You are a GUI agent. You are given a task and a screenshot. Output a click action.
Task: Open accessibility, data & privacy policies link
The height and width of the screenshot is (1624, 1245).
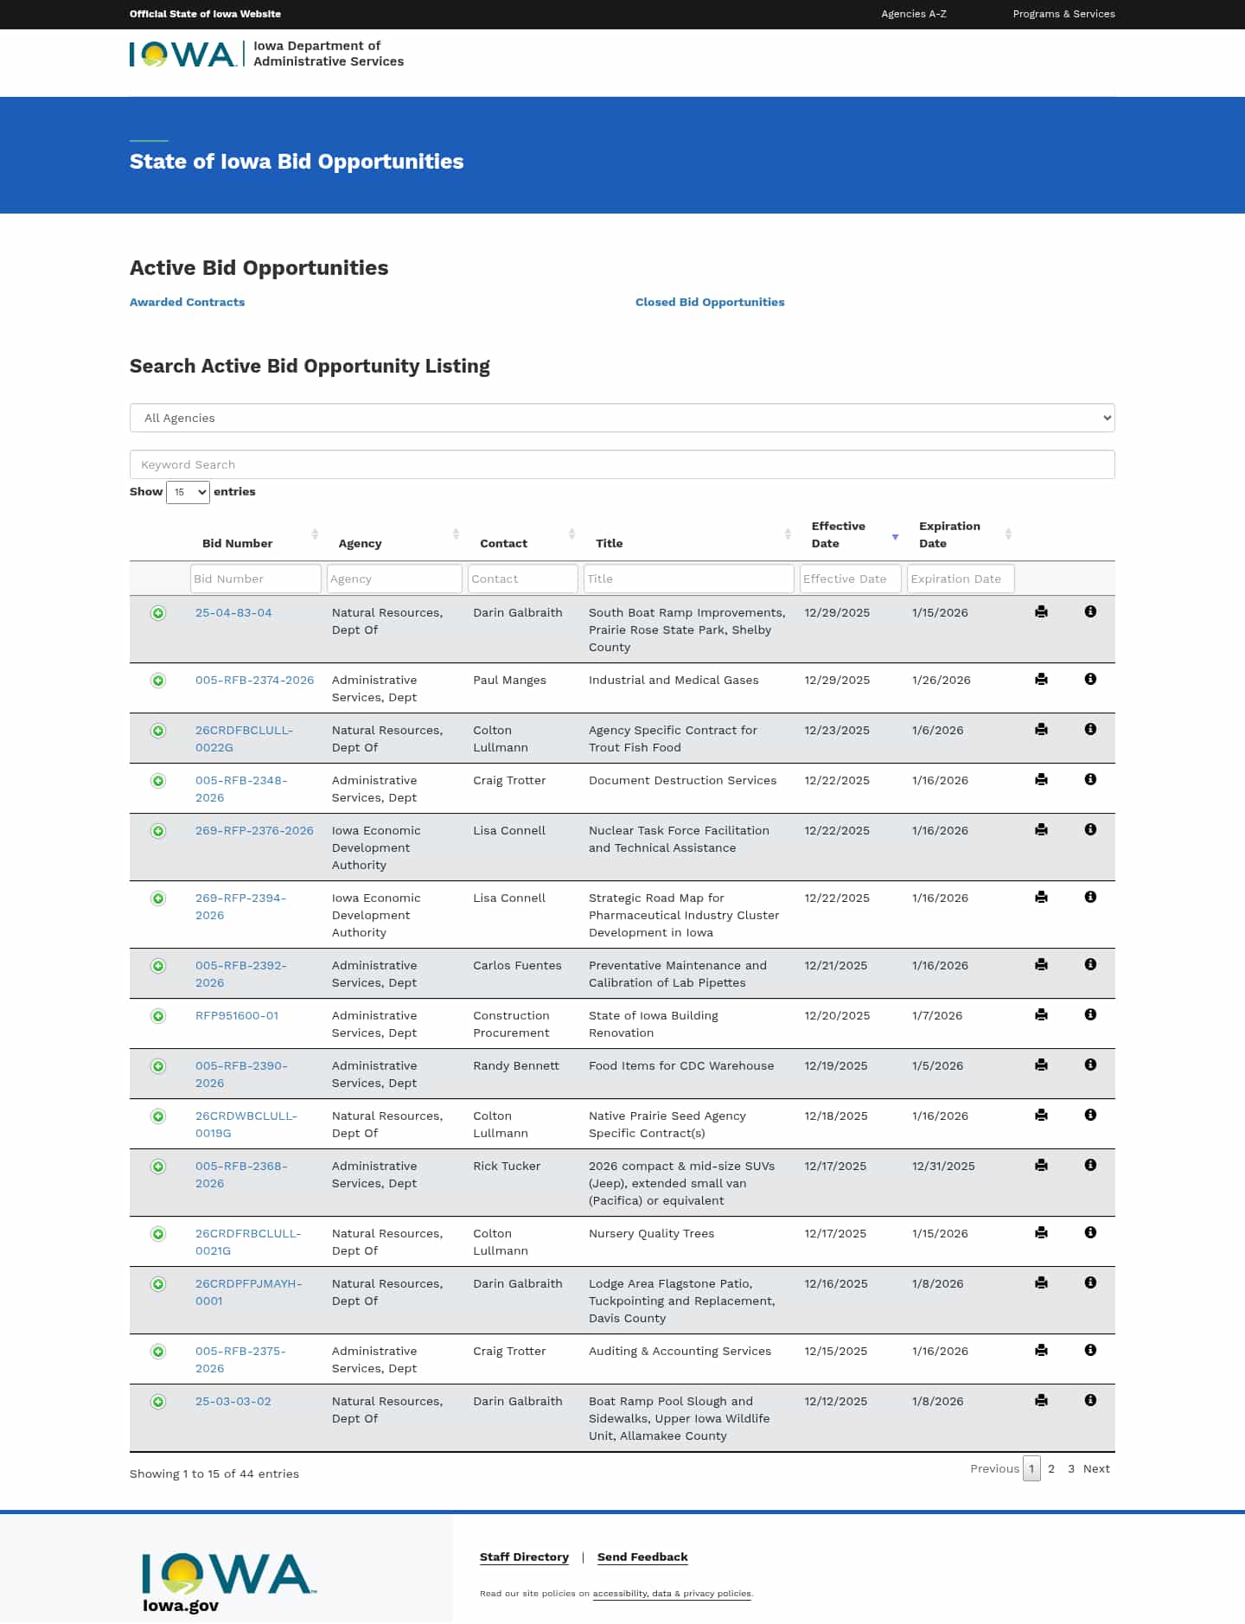tap(672, 1593)
